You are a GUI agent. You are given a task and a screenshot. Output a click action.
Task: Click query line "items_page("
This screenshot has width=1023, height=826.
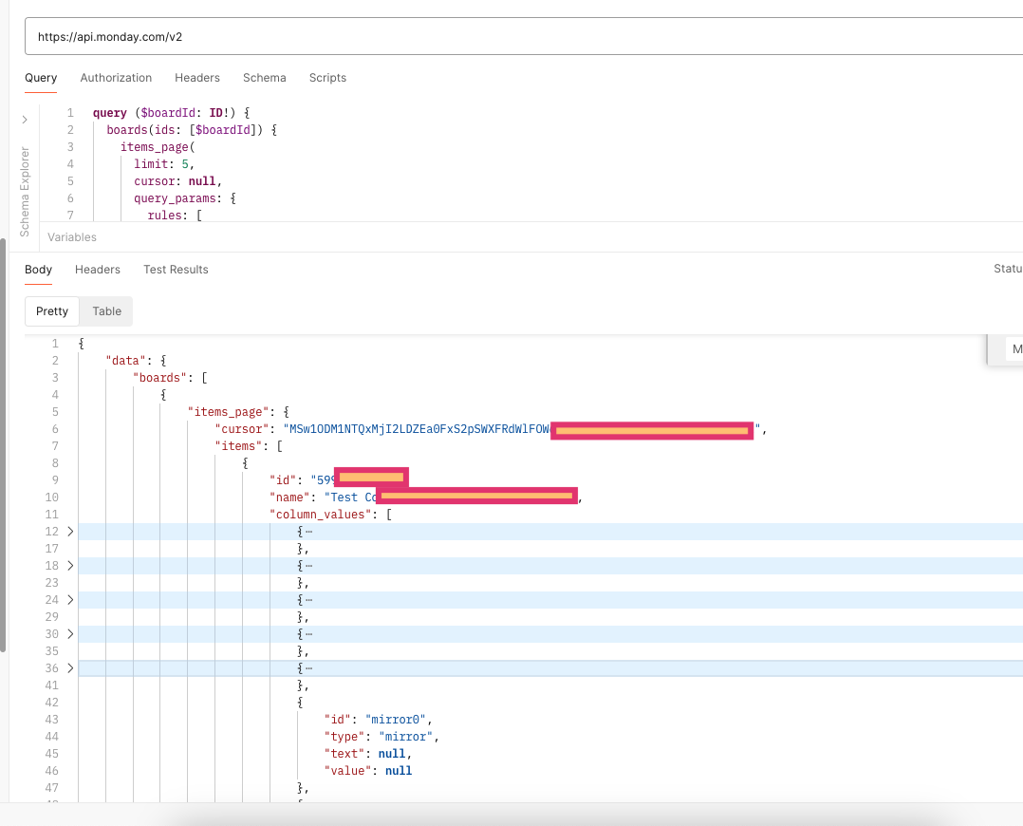(158, 147)
